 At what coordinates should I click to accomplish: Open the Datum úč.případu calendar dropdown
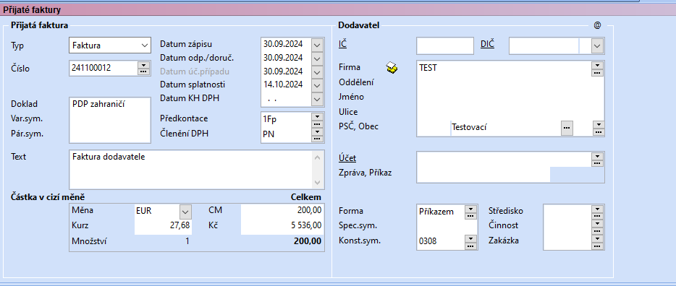coord(317,71)
